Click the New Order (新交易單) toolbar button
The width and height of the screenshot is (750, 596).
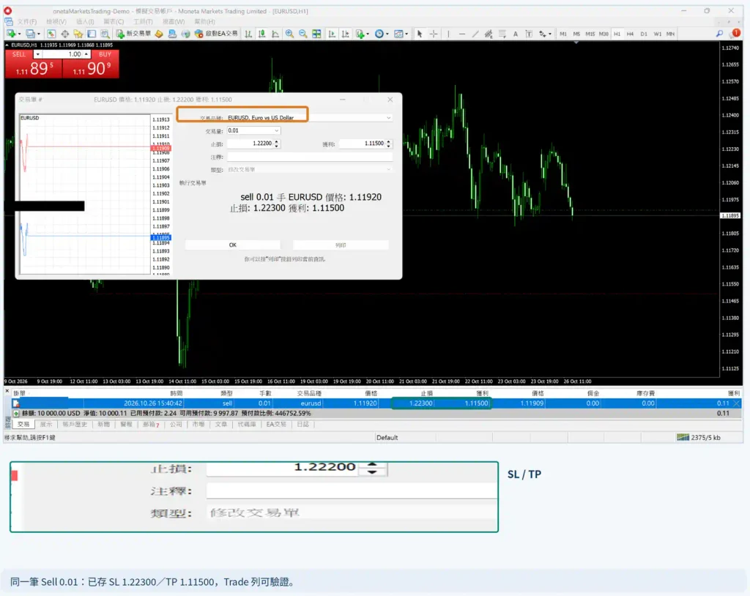click(x=133, y=34)
